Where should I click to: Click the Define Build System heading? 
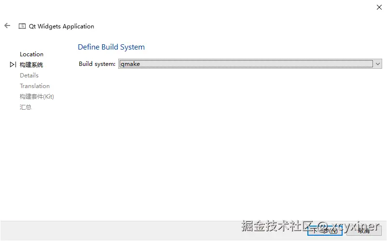(111, 47)
